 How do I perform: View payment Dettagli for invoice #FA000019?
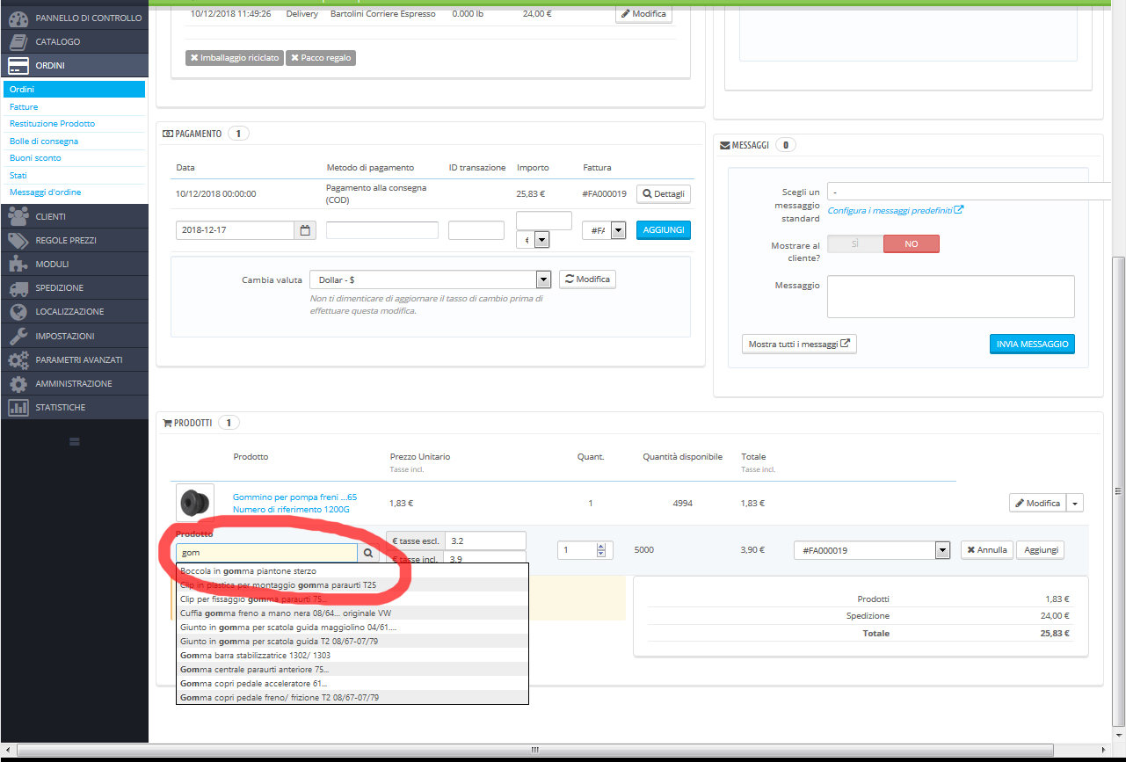coord(664,193)
